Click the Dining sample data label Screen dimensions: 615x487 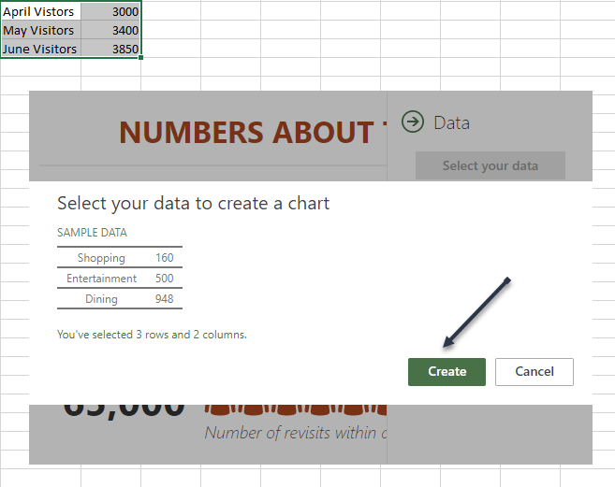(101, 299)
